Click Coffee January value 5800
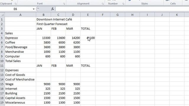 pyautogui.click(x=43, y=42)
